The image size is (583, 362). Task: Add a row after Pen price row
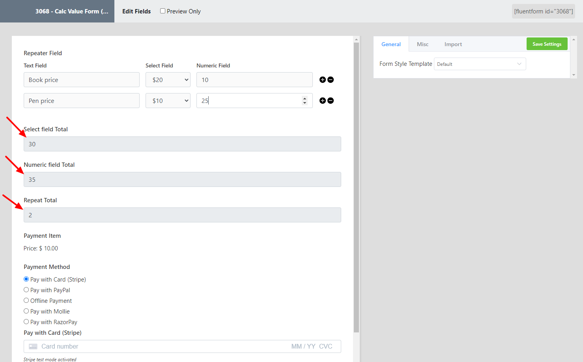(x=322, y=101)
